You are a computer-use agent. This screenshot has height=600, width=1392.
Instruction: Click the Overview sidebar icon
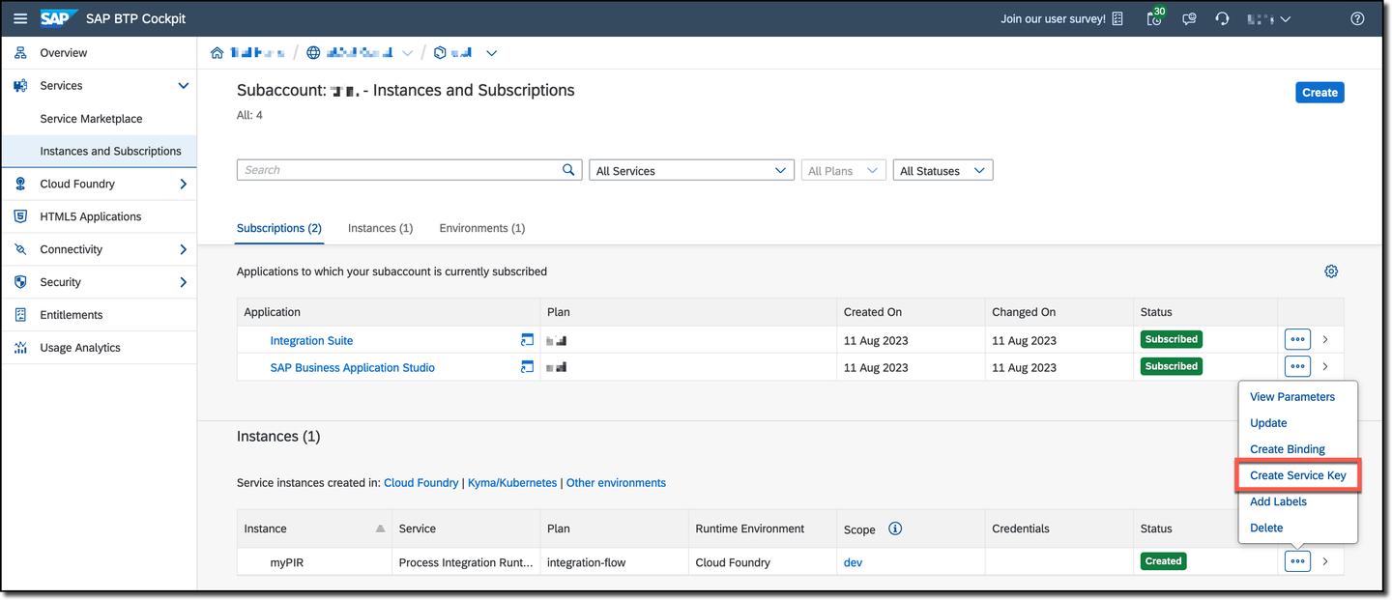click(x=20, y=53)
